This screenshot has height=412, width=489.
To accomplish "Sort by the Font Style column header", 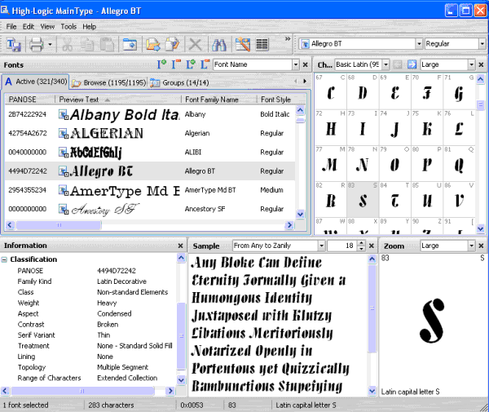I will (281, 100).
